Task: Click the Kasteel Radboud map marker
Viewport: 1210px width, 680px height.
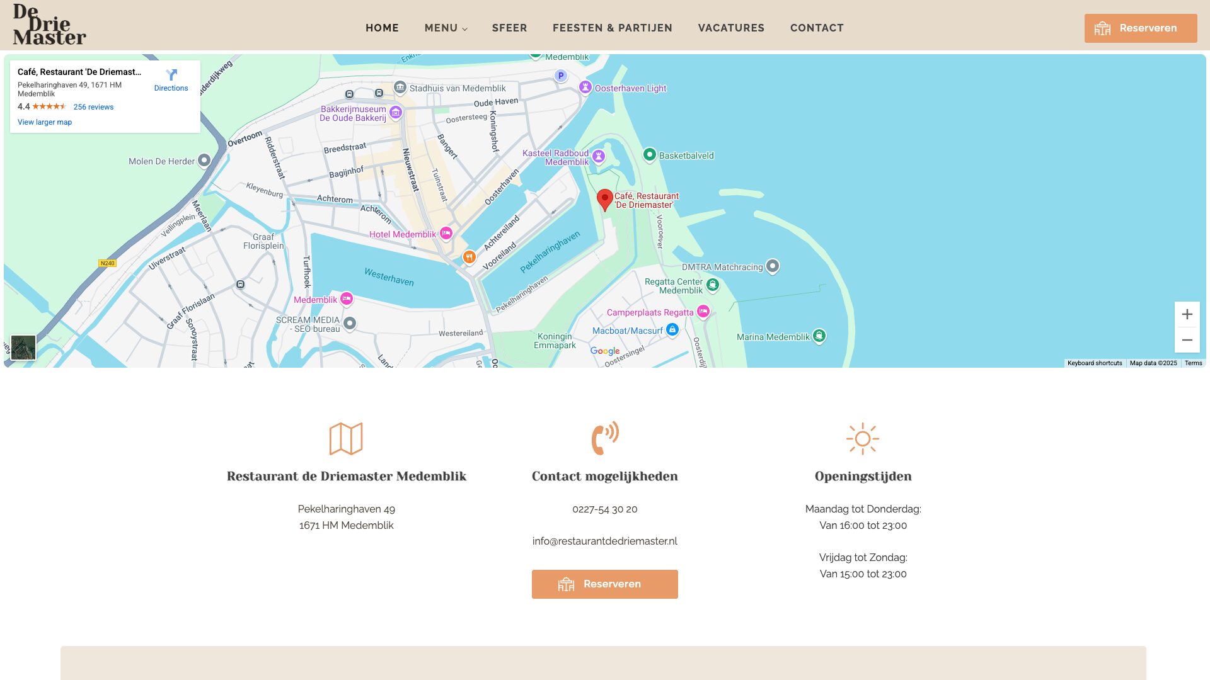Action: 599,156
